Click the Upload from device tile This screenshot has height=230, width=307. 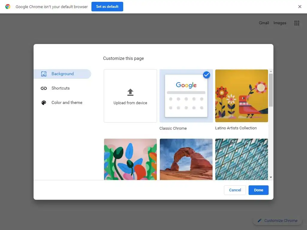pos(130,96)
